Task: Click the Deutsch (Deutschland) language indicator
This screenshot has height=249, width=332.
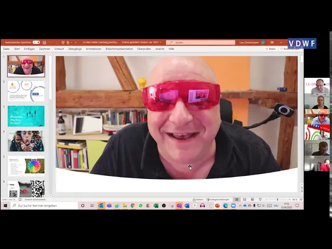Action: click(x=35, y=199)
